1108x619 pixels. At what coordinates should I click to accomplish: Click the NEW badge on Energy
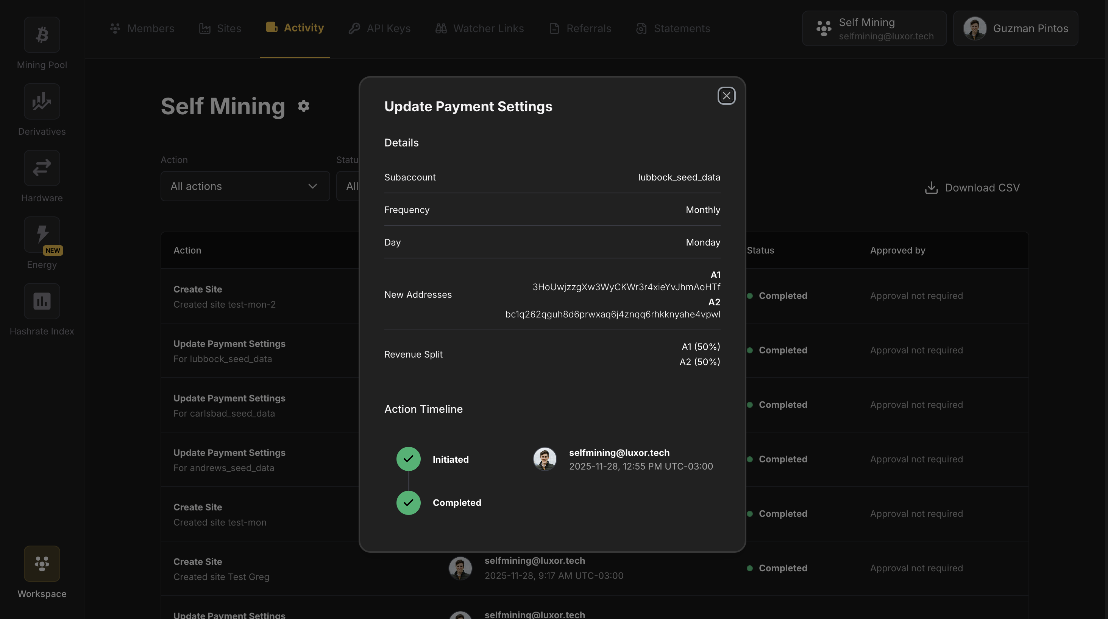click(53, 250)
